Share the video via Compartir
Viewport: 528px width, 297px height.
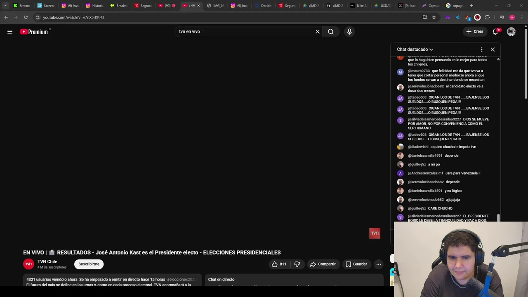pyautogui.click(x=323, y=264)
